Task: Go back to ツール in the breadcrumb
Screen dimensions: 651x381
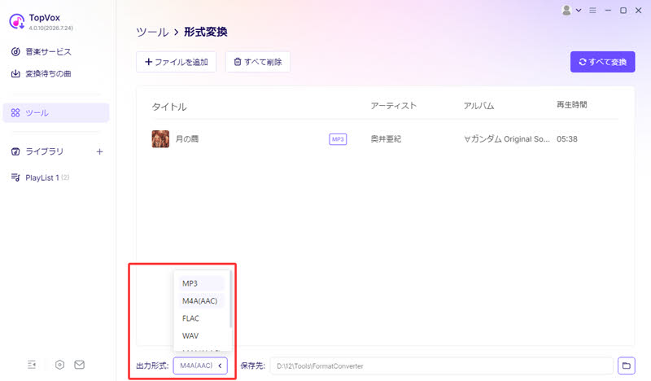Action: [x=152, y=32]
